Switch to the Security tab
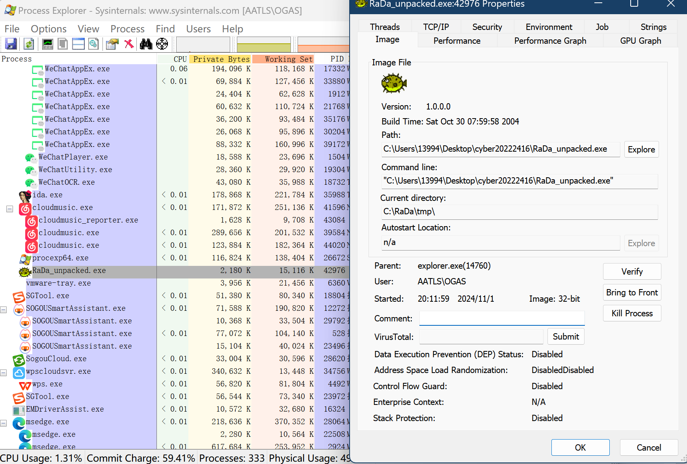687x464 pixels. (487, 27)
